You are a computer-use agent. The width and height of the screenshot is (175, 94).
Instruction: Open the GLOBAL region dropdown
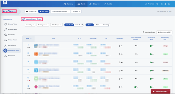coord(76,11)
